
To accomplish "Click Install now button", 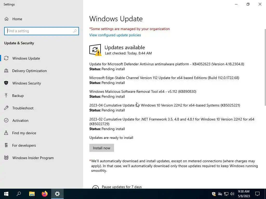I will 102,148.
